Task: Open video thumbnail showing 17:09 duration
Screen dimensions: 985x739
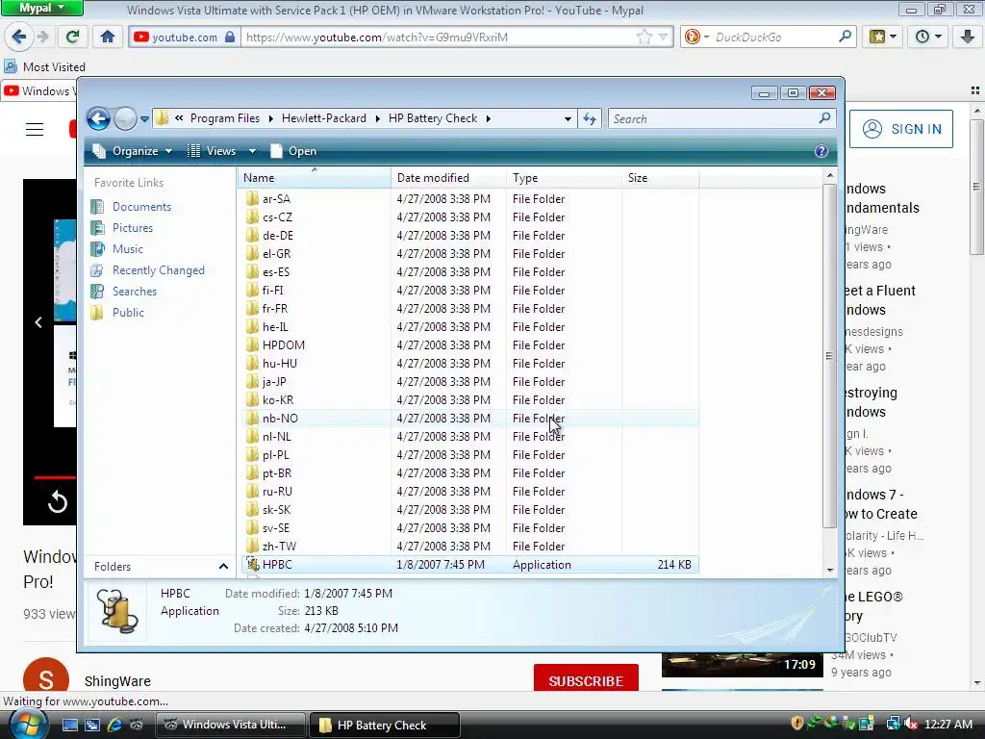Action: [742, 665]
